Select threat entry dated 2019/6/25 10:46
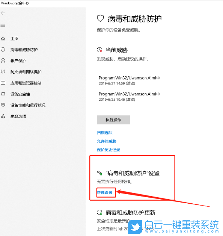Viewport: 223px width, 236px height. (129, 97)
